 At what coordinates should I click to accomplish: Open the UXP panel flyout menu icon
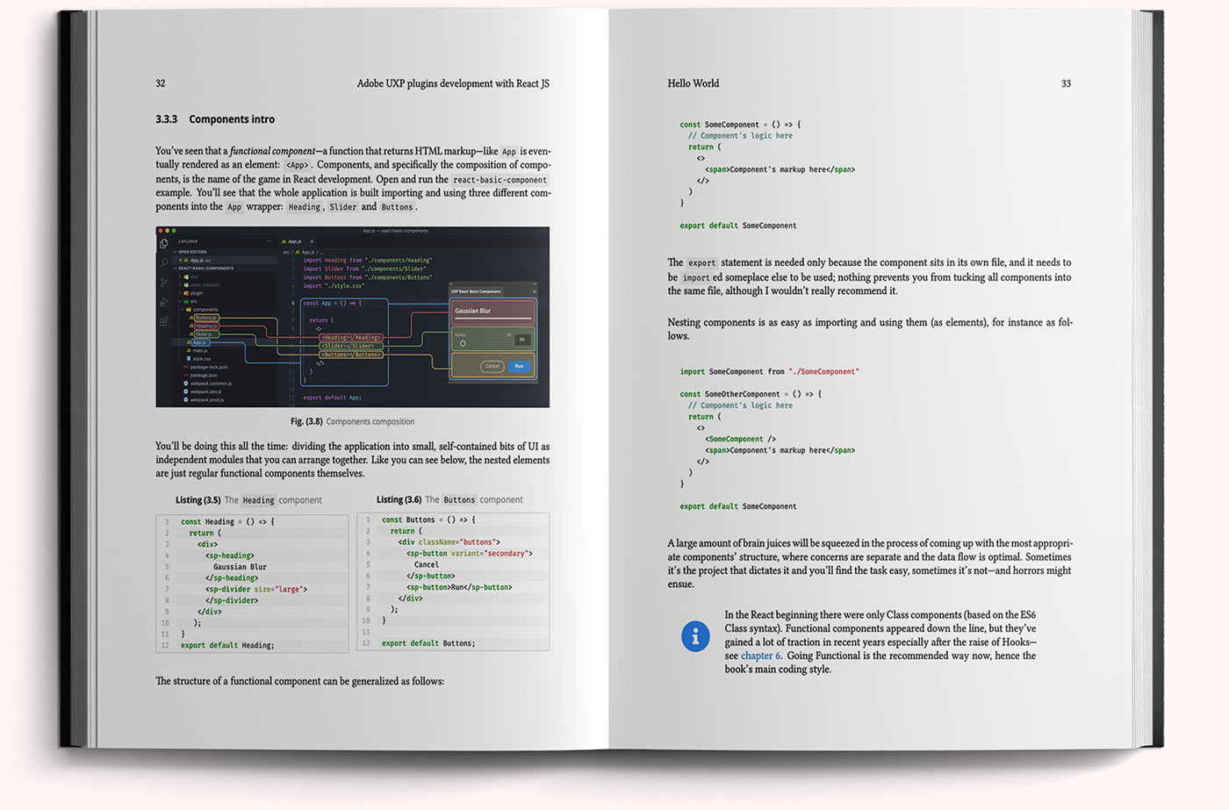[x=533, y=290]
